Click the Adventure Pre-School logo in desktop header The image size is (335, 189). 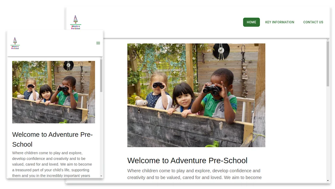pyautogui.click(x=76, y=22)
